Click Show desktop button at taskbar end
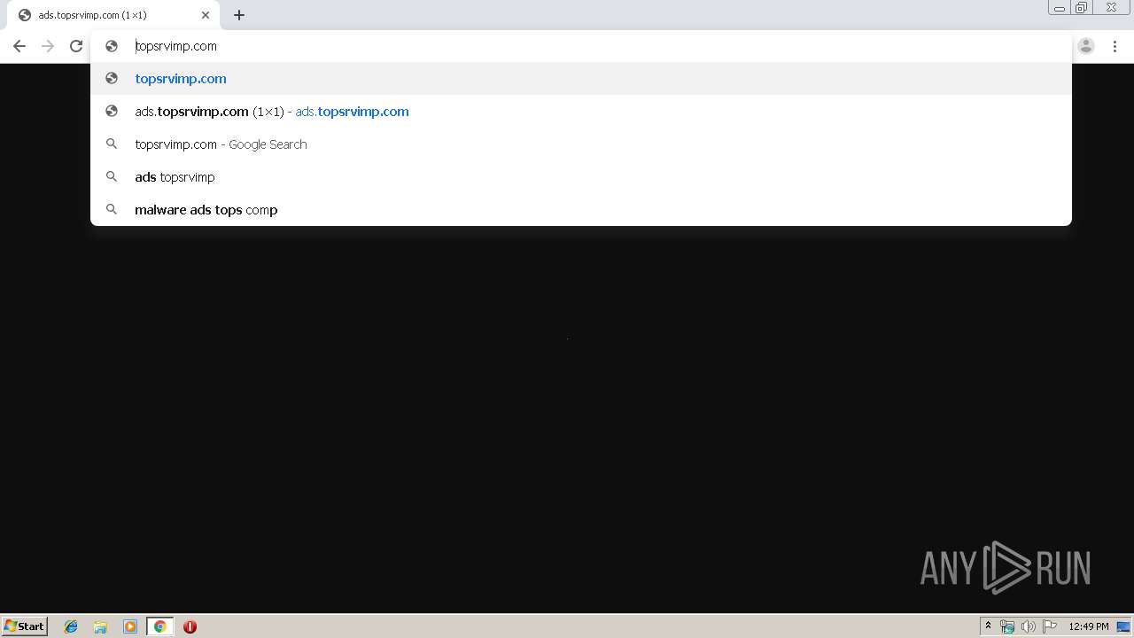 point(1123,626)
